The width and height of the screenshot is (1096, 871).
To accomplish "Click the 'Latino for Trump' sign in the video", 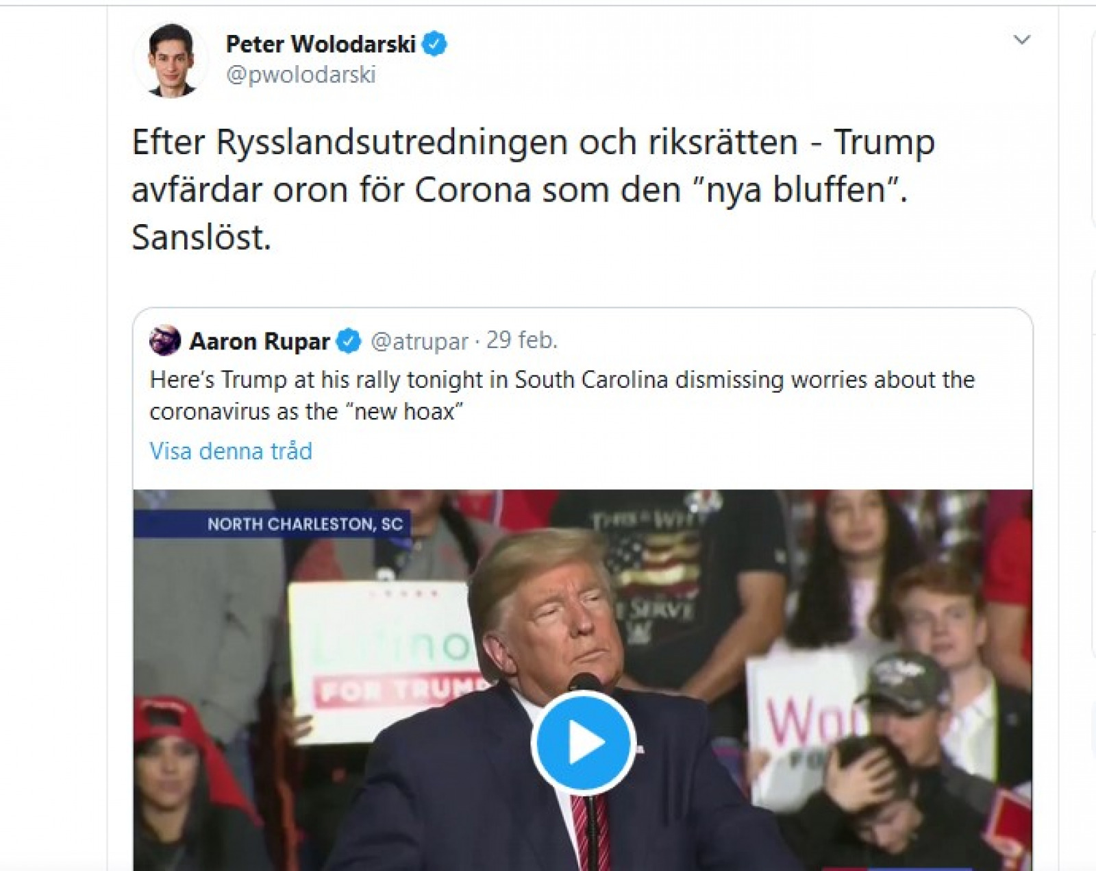I will coord(384,661).
